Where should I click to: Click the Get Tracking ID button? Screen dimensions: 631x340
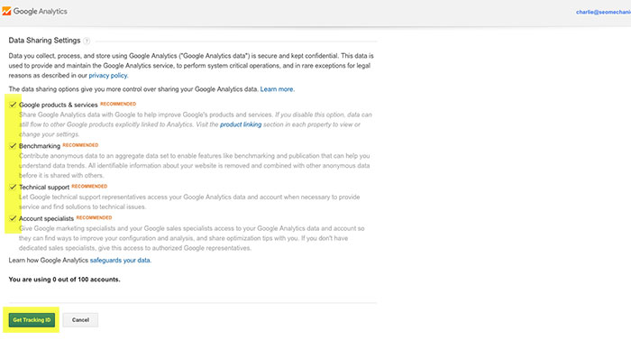(32, 320)
